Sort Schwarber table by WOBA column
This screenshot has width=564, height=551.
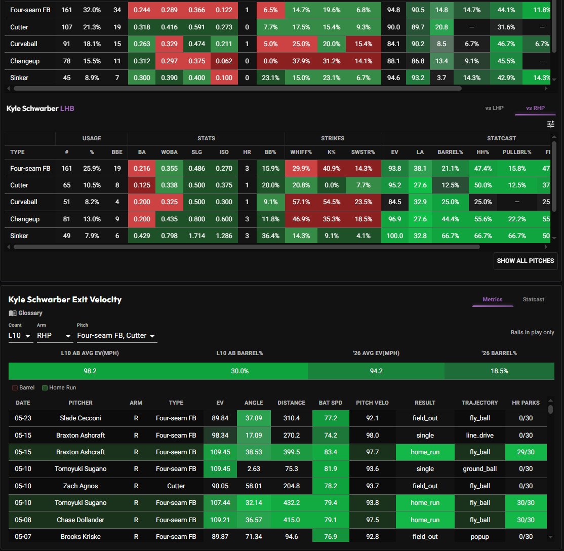[169, 152]
